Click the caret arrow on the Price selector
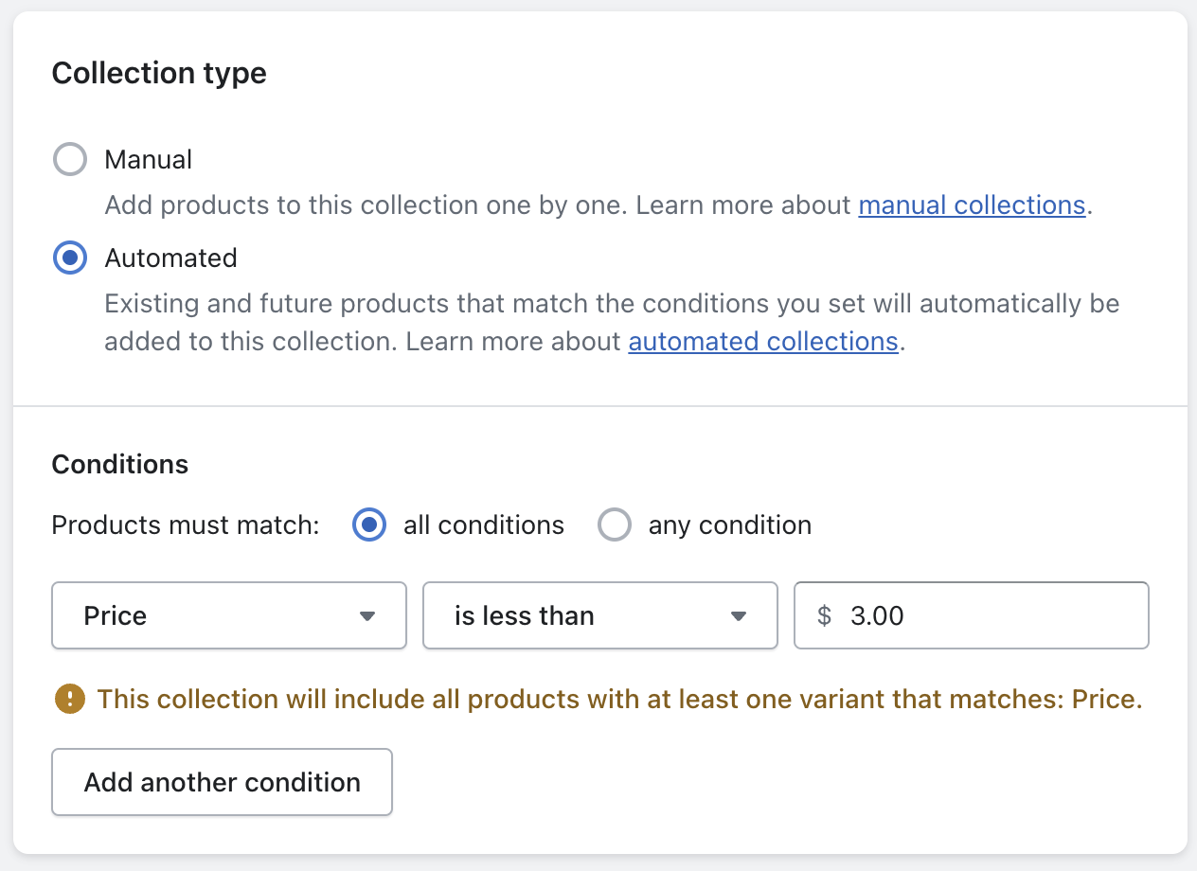The width and height of the screenshot is (1197, 871). coord(368,616)
